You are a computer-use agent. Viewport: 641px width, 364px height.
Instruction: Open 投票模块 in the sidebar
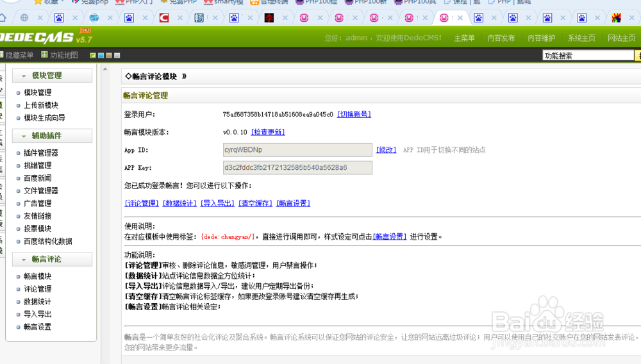click(38, 229)
